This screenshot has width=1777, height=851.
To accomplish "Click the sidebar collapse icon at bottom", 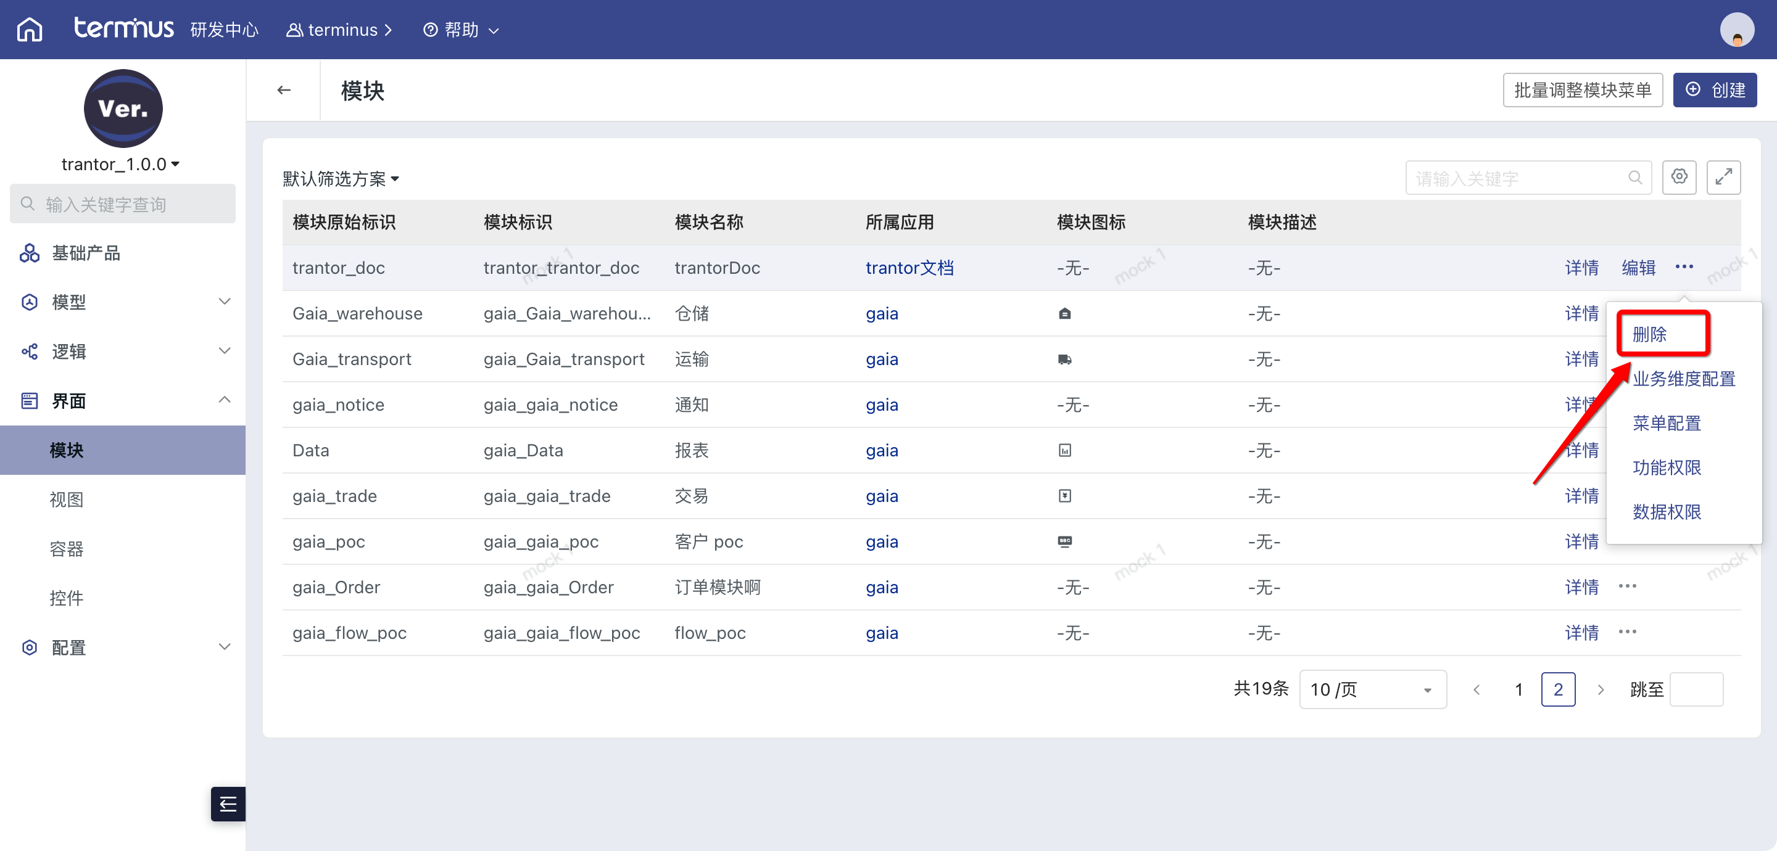I will (228, 804).
